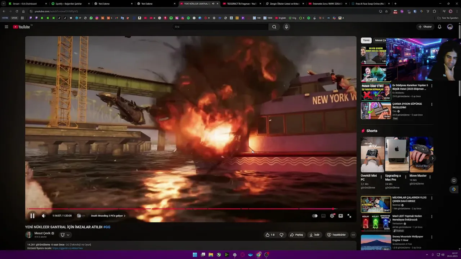The image size is (461, 259).
Task: Show next Shorts with right arrow
Action: 433,158
